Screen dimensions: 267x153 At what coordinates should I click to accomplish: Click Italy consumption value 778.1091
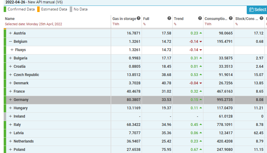(x=225, y=124)
